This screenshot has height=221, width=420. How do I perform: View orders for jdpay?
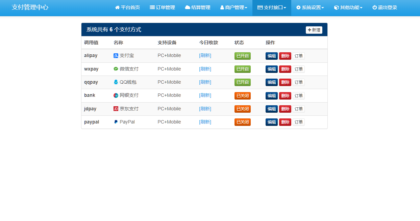click(299, 109)
